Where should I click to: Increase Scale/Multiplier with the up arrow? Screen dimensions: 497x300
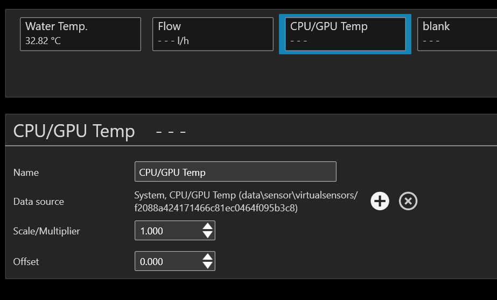(208, 226)
